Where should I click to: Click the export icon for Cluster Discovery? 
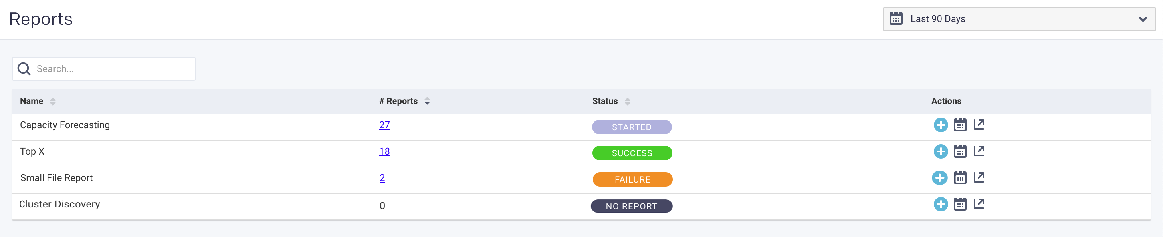[979, 204]
